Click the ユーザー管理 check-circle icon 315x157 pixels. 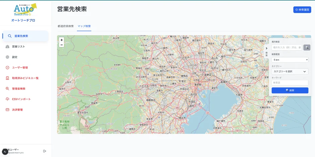pyautogui.click(x=7, y=68)
